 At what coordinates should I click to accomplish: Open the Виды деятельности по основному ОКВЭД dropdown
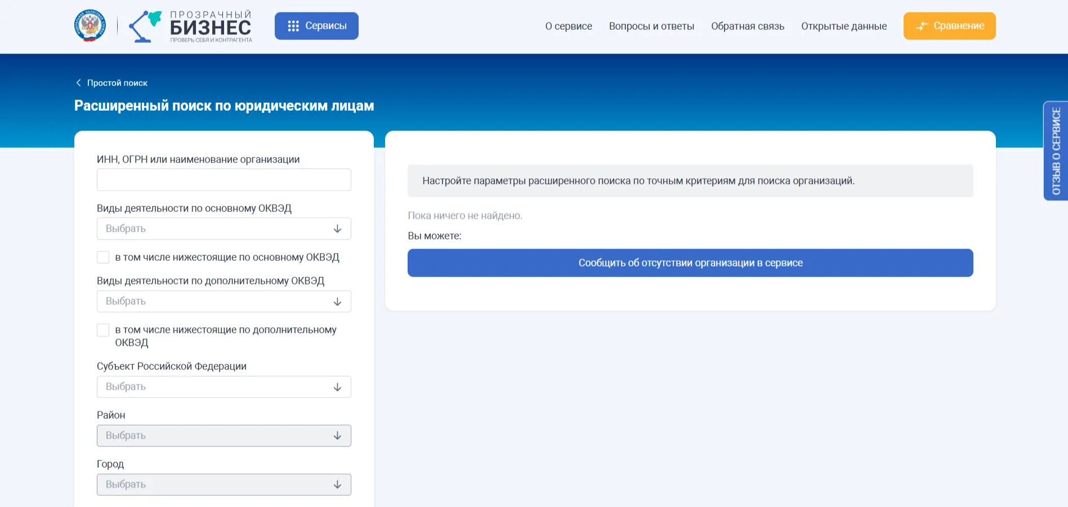pyautogui.click(x=224, y=228)
